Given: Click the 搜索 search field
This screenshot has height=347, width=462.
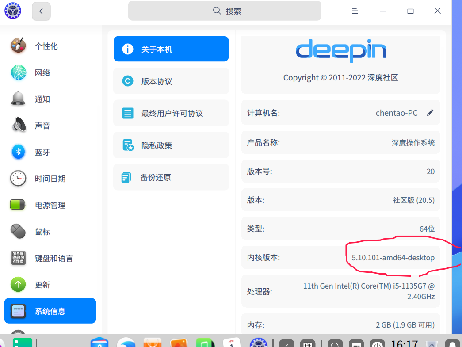Looking at the screenshot, I should (225, 11).
